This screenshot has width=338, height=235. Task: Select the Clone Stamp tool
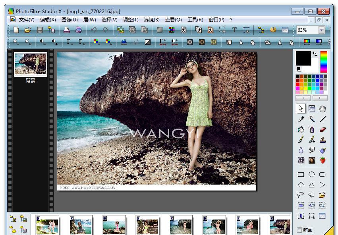(x=323, y=140)
